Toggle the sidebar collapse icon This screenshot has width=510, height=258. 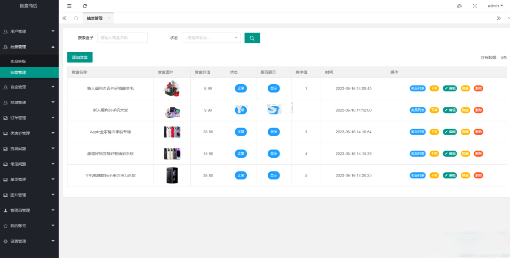pyautogui.click(x=69, y=6)
